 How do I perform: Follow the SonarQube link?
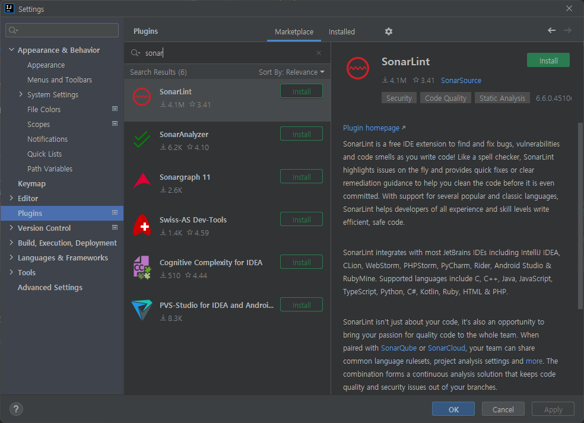pyautogui.click(x=398, y=348)
